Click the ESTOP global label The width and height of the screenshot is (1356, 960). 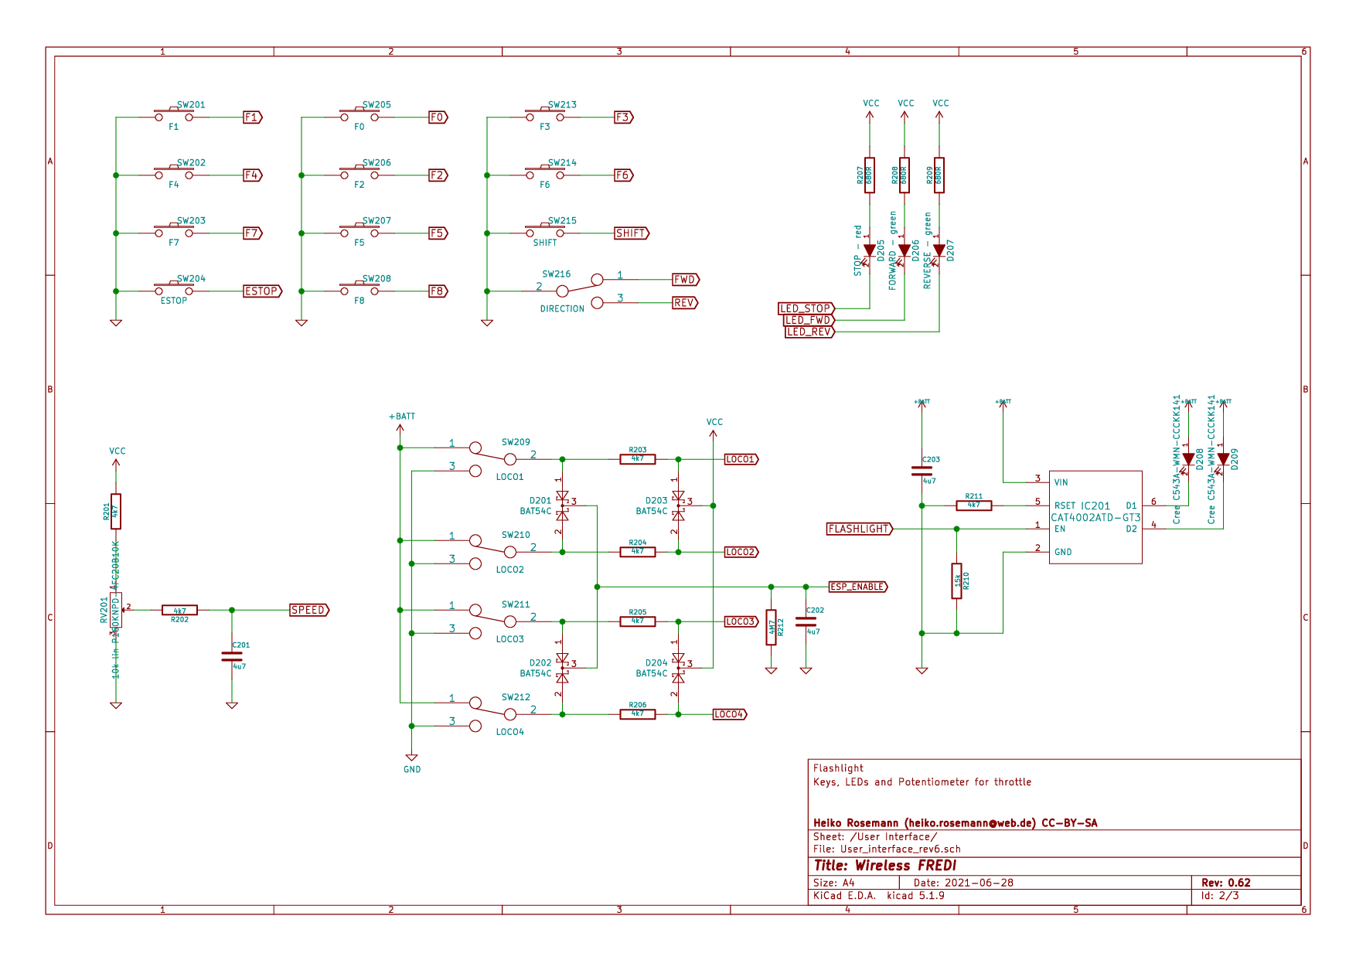point(263,291)
